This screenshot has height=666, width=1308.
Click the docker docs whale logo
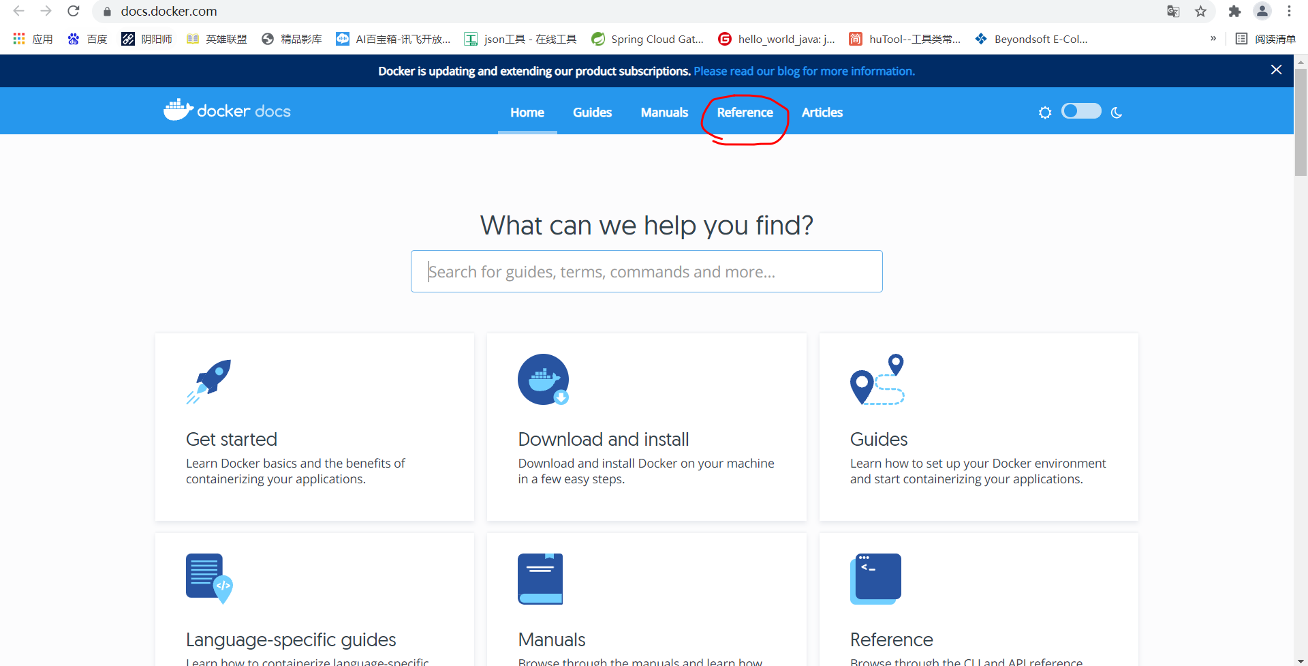[x=227, y=110]
